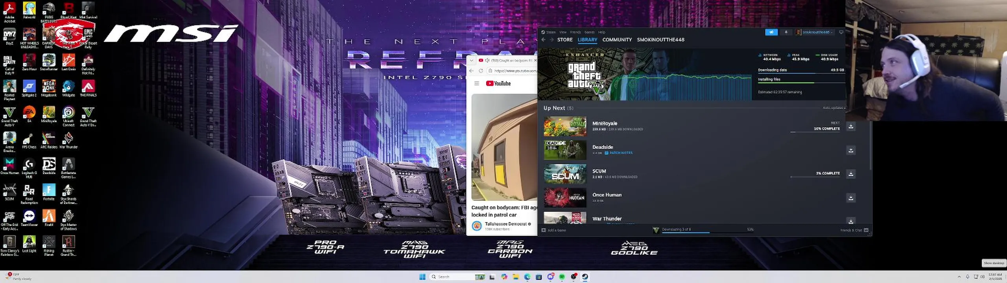Viewport: 1007px width, 283px height.
Task: Click download icon for MiniRoyale
Action: [851, 126]
